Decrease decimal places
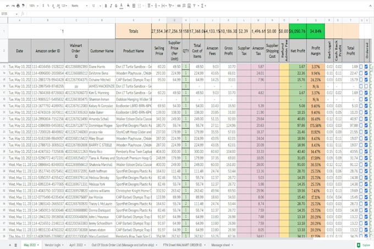Viewport: 374px width, 249px height. pos(53,5)
